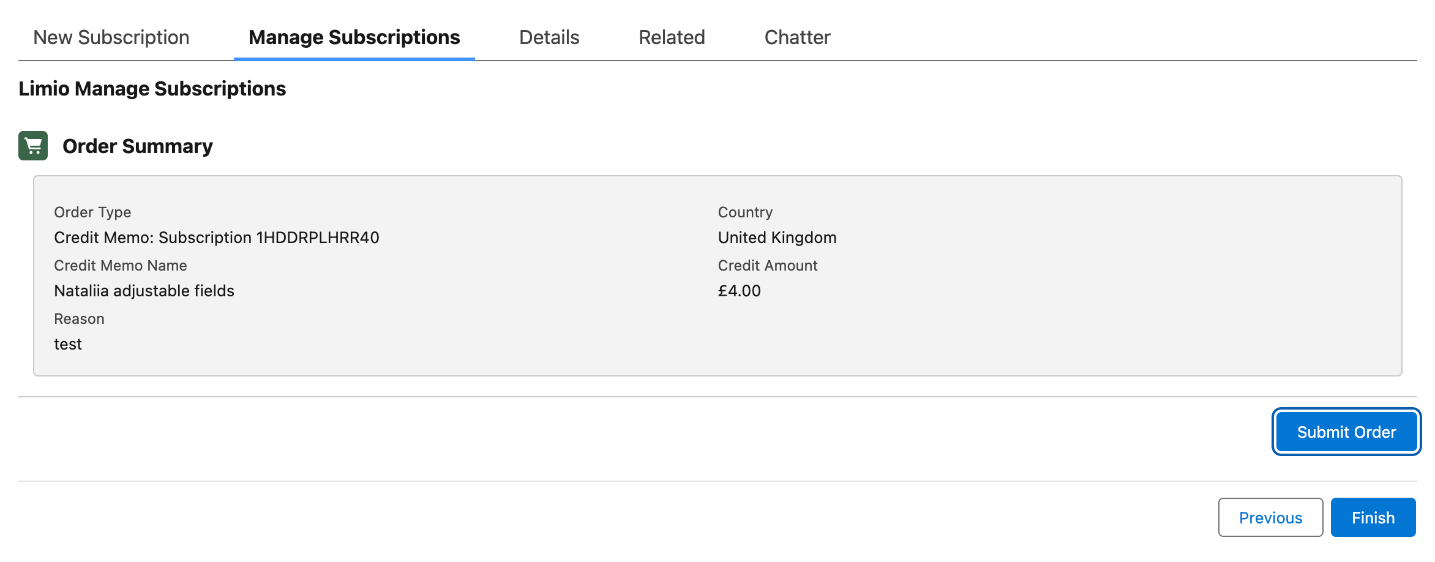Click the Limio Manage Subscriptions title
The height and width of the screenshot is (562, 1435).
coord(152,89)
